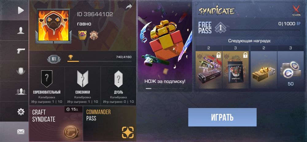
Task: Select the Союзники rank tab
Action: click(83, 86)
